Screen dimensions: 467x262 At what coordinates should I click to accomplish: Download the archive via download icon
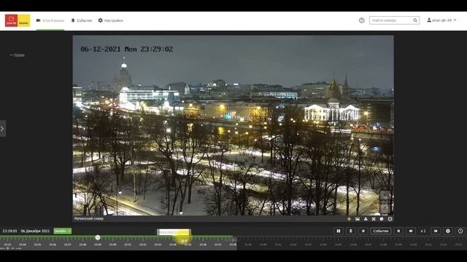(x=366, y=219)
